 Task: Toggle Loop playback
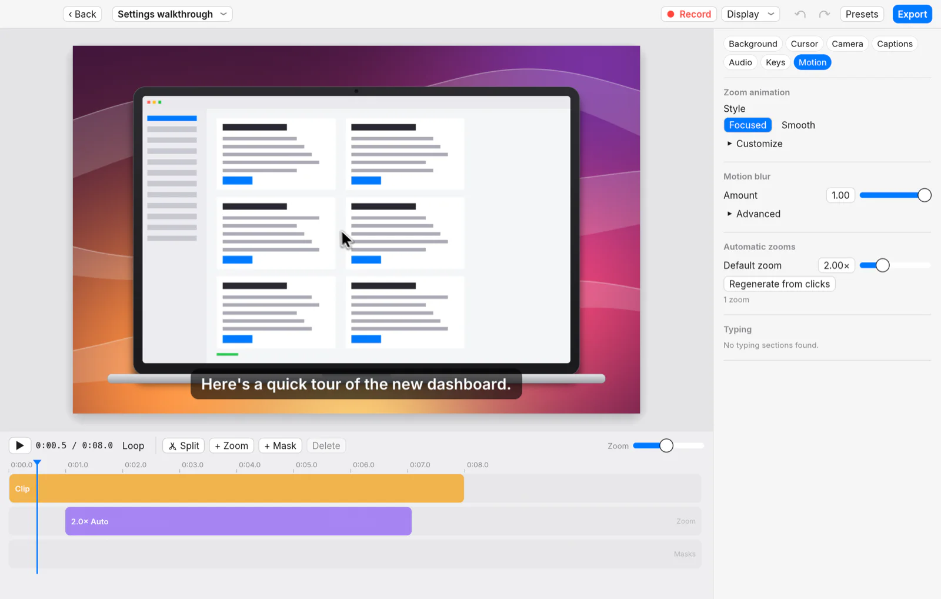(x=133, y=445)
